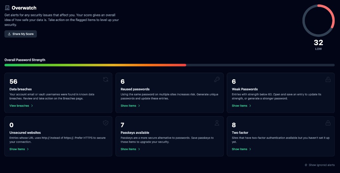Click the unlocked padlock icon on Weak Passwords
340x173 pixels.
pyautogui.click(x=328, y=79)
